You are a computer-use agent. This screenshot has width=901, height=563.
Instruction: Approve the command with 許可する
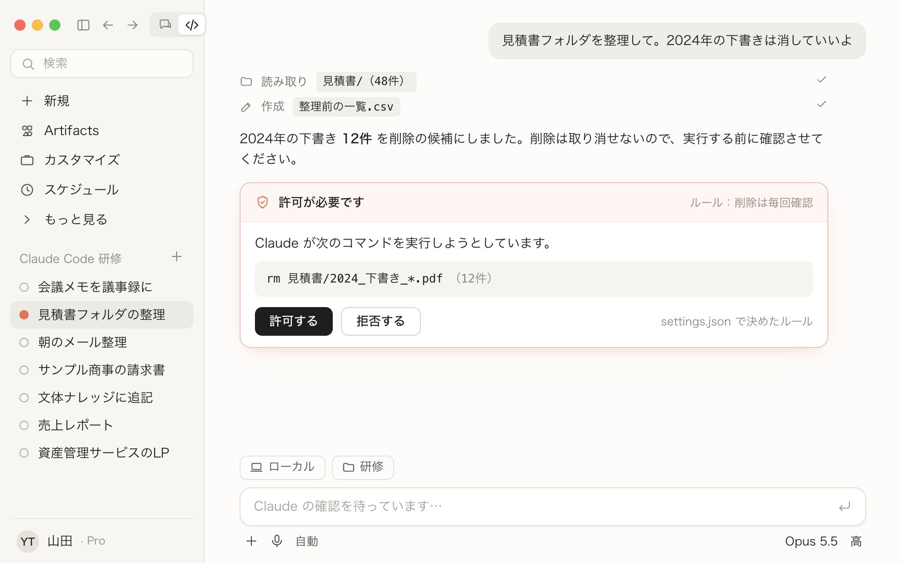[293, 321]
